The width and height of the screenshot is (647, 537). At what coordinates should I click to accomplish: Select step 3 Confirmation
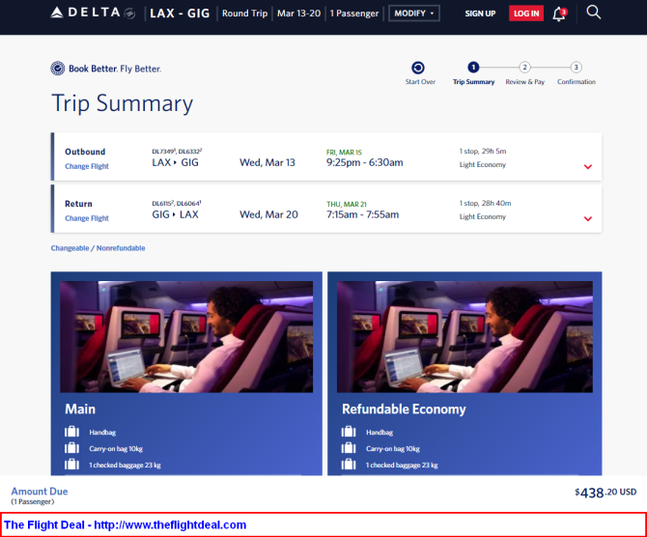point(577,73)
